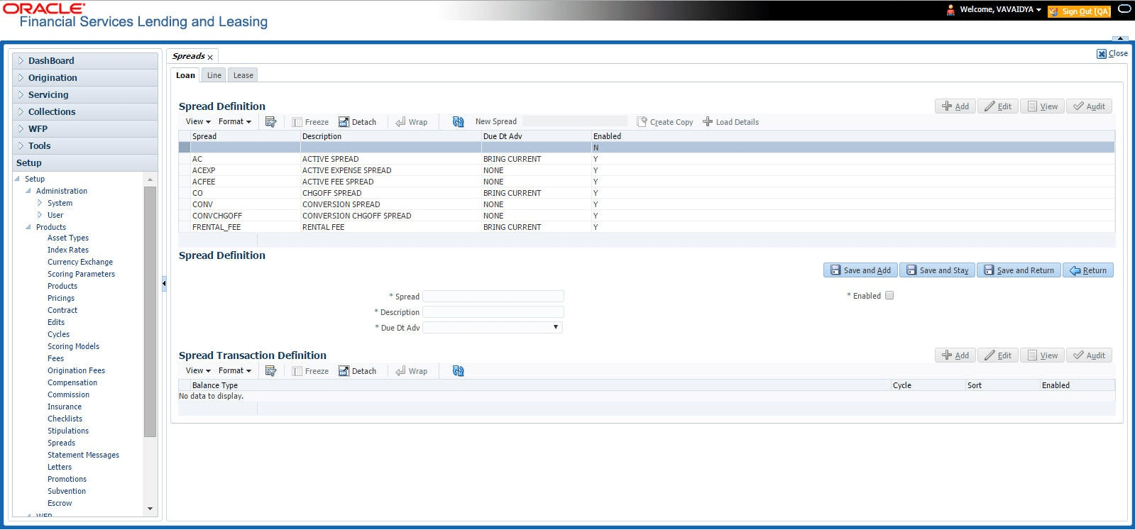Expand the WFP navigation section

pyautogui.click(x=21, y=129)
